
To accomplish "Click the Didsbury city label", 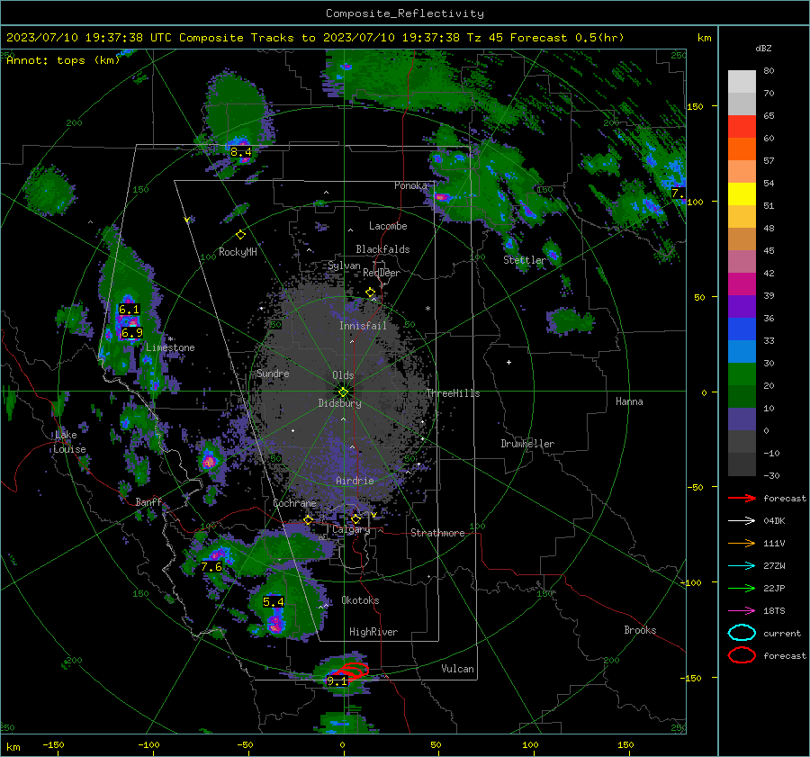I will click(x=339, y=403).
